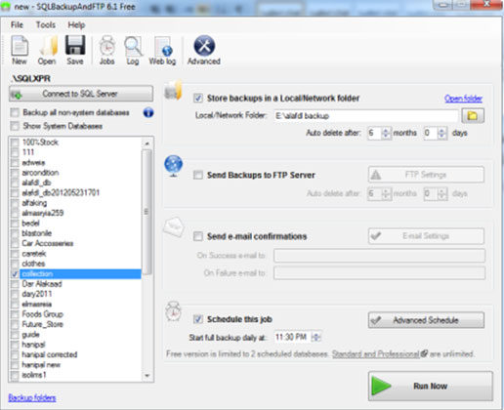Open the Backup folders link
Image resolution: width=504 pixels, height=410 pixels.
32,397
